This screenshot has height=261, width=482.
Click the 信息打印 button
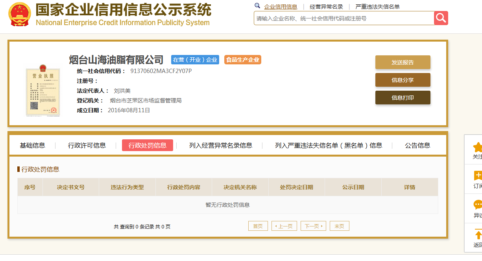coord(403,97)
